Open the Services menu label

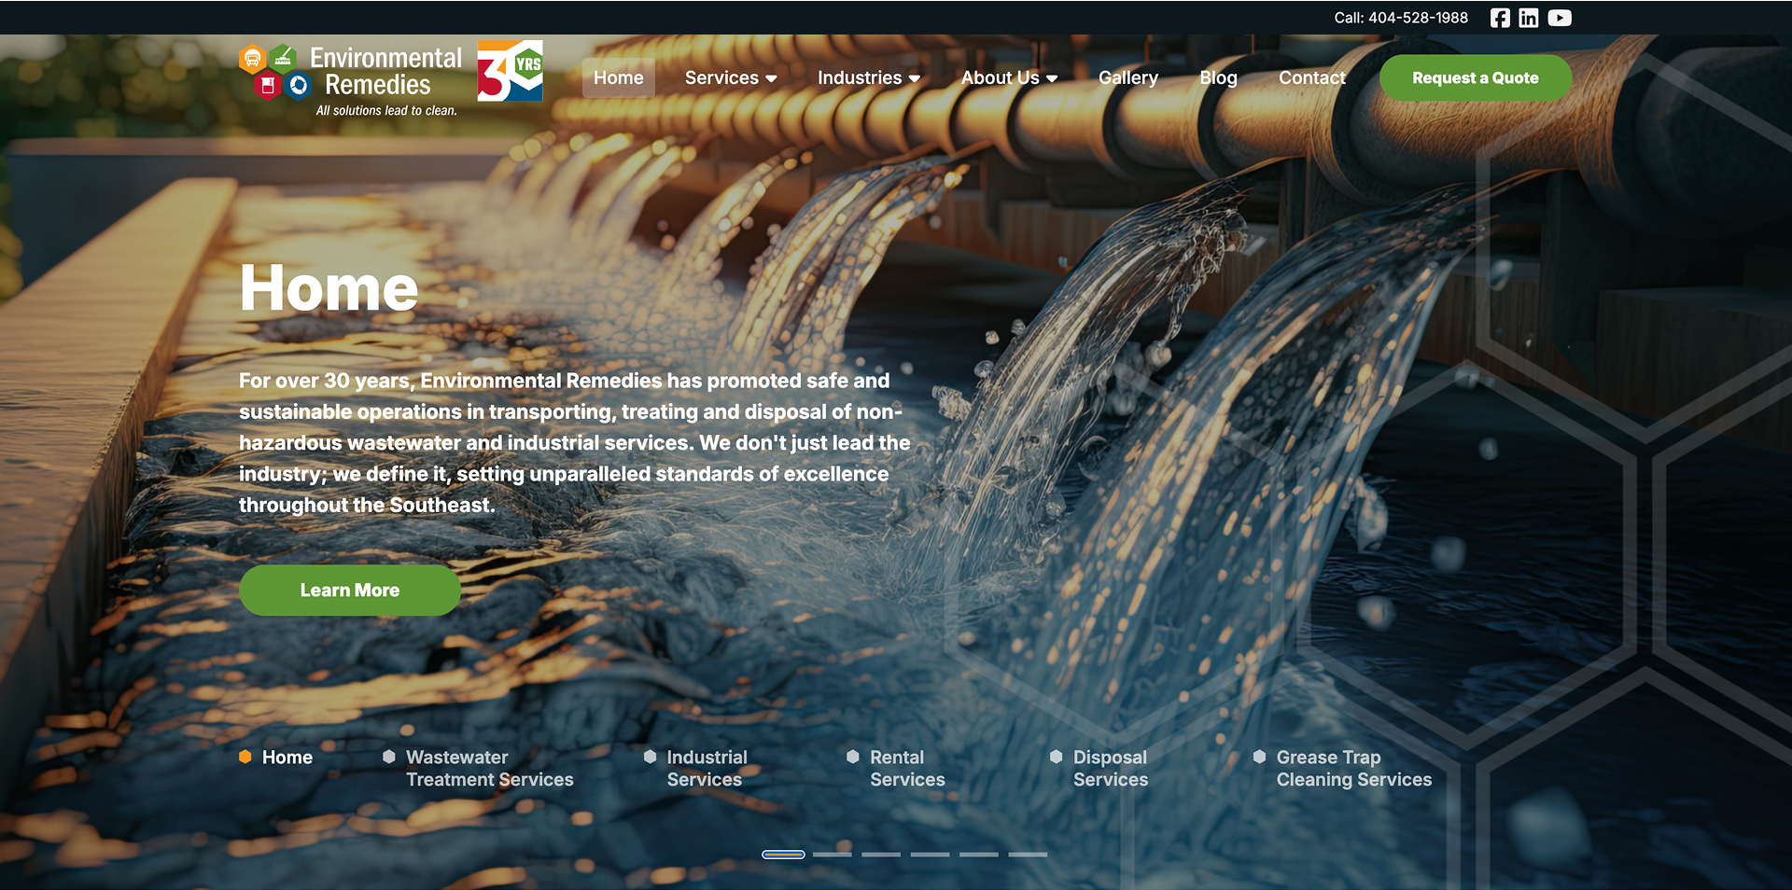coord(721,77)
